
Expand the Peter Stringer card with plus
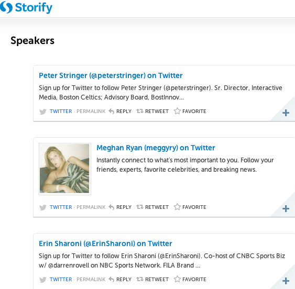pyautogui.click(x=286, y=113)
